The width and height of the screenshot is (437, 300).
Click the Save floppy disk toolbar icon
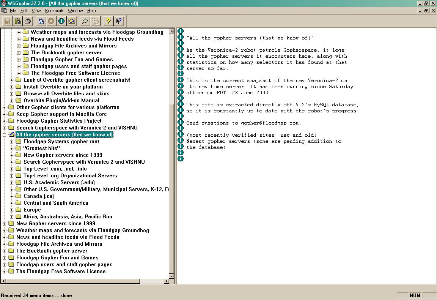[7, 21]
